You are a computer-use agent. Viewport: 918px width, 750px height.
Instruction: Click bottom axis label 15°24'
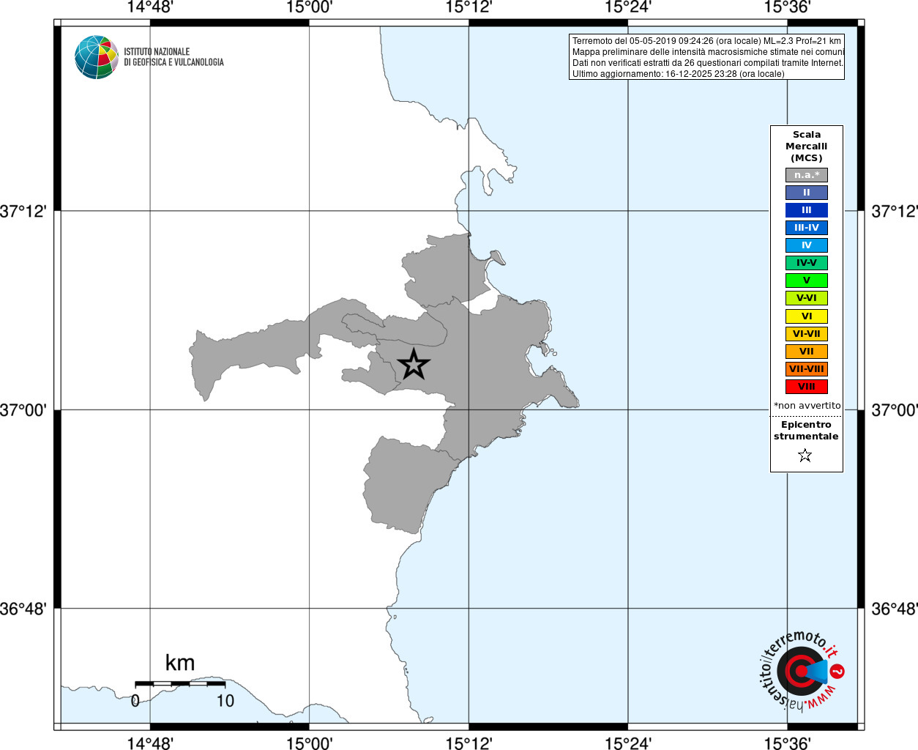(628, 743)
